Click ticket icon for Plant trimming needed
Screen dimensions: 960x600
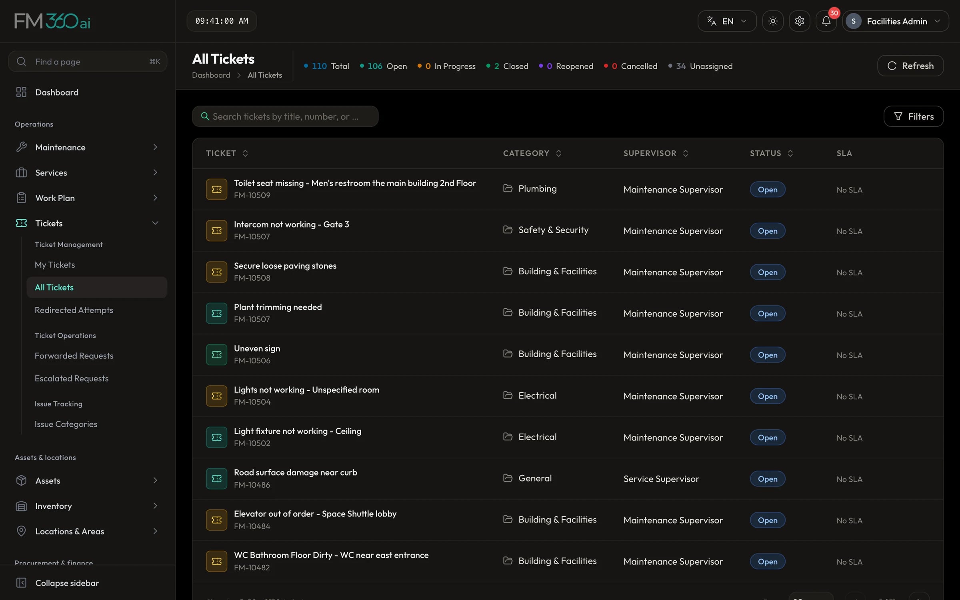(x=216, y=313)
